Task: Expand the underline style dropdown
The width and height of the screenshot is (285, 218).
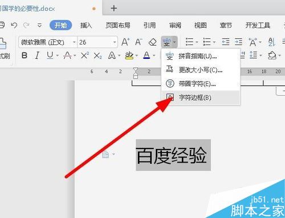Action: tap(57, 55)
